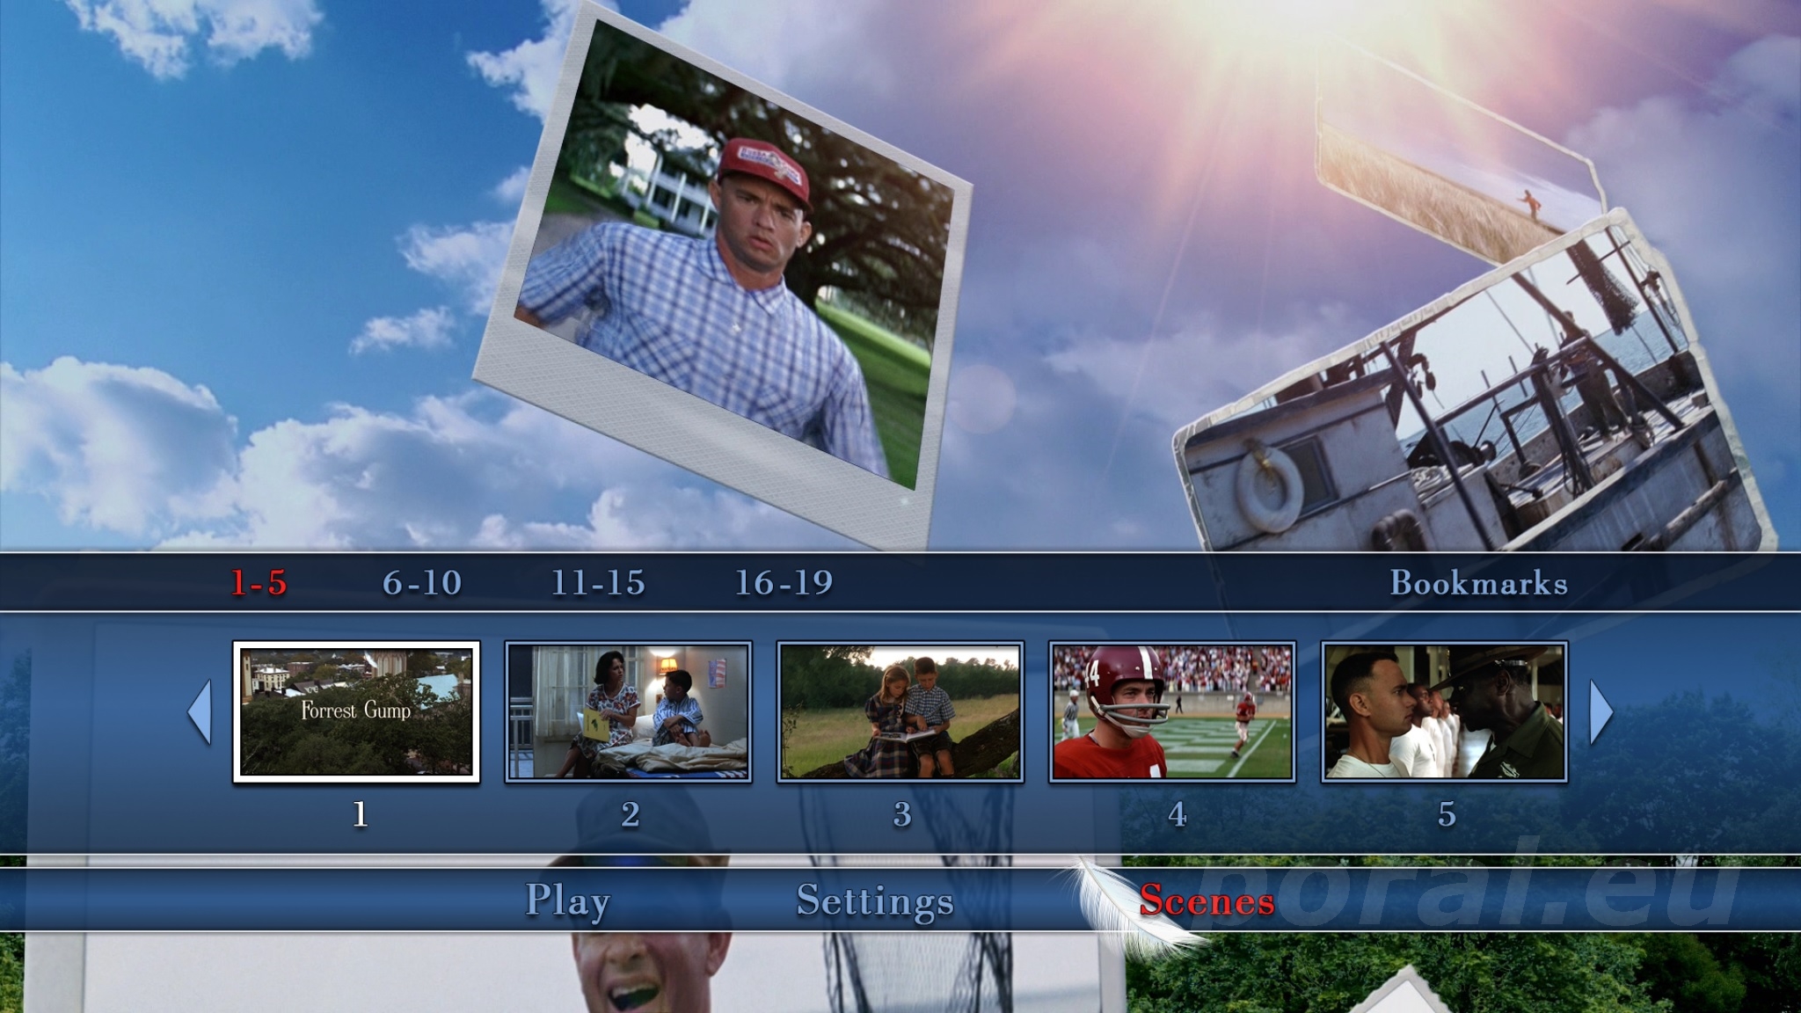
Task: Start the movie with Play
Action: click(567, 901)
